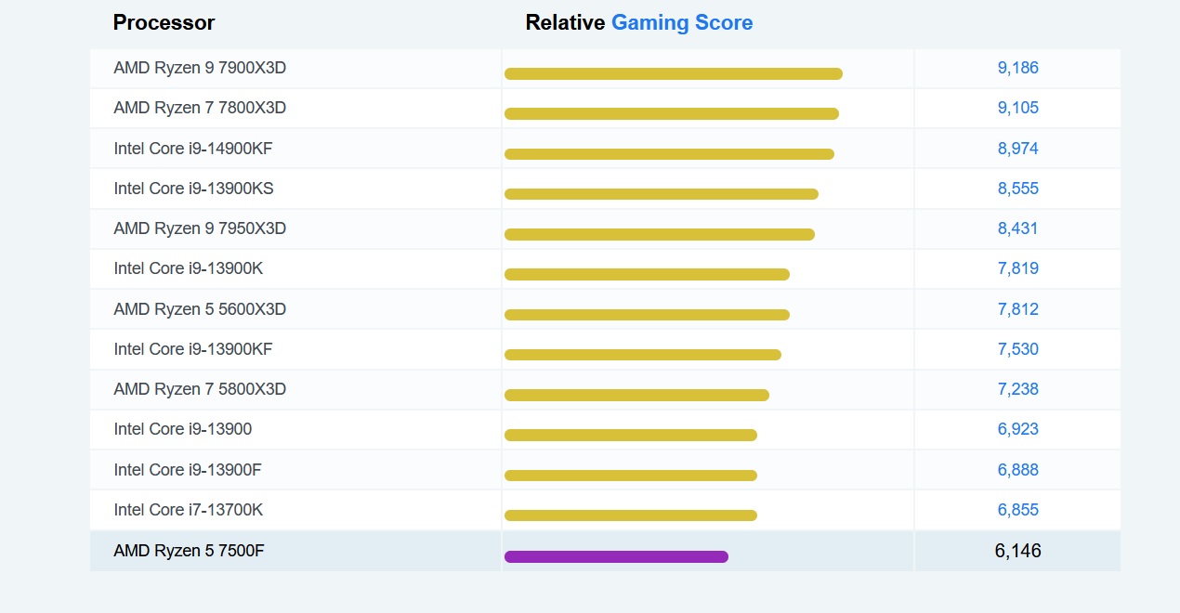Click the Intel Core i9-13900KS name
Viewport: 1180px width, 613px height.
193,189
